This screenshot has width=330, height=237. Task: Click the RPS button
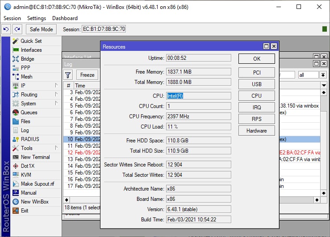[x=257, y=119]
